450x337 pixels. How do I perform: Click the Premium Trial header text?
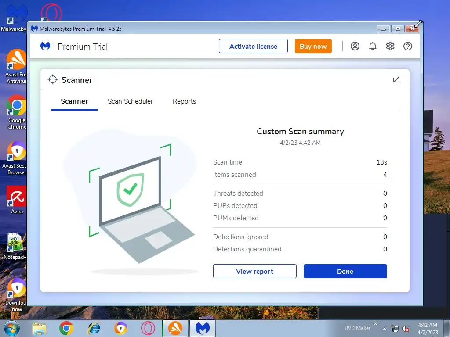point(83,47)
